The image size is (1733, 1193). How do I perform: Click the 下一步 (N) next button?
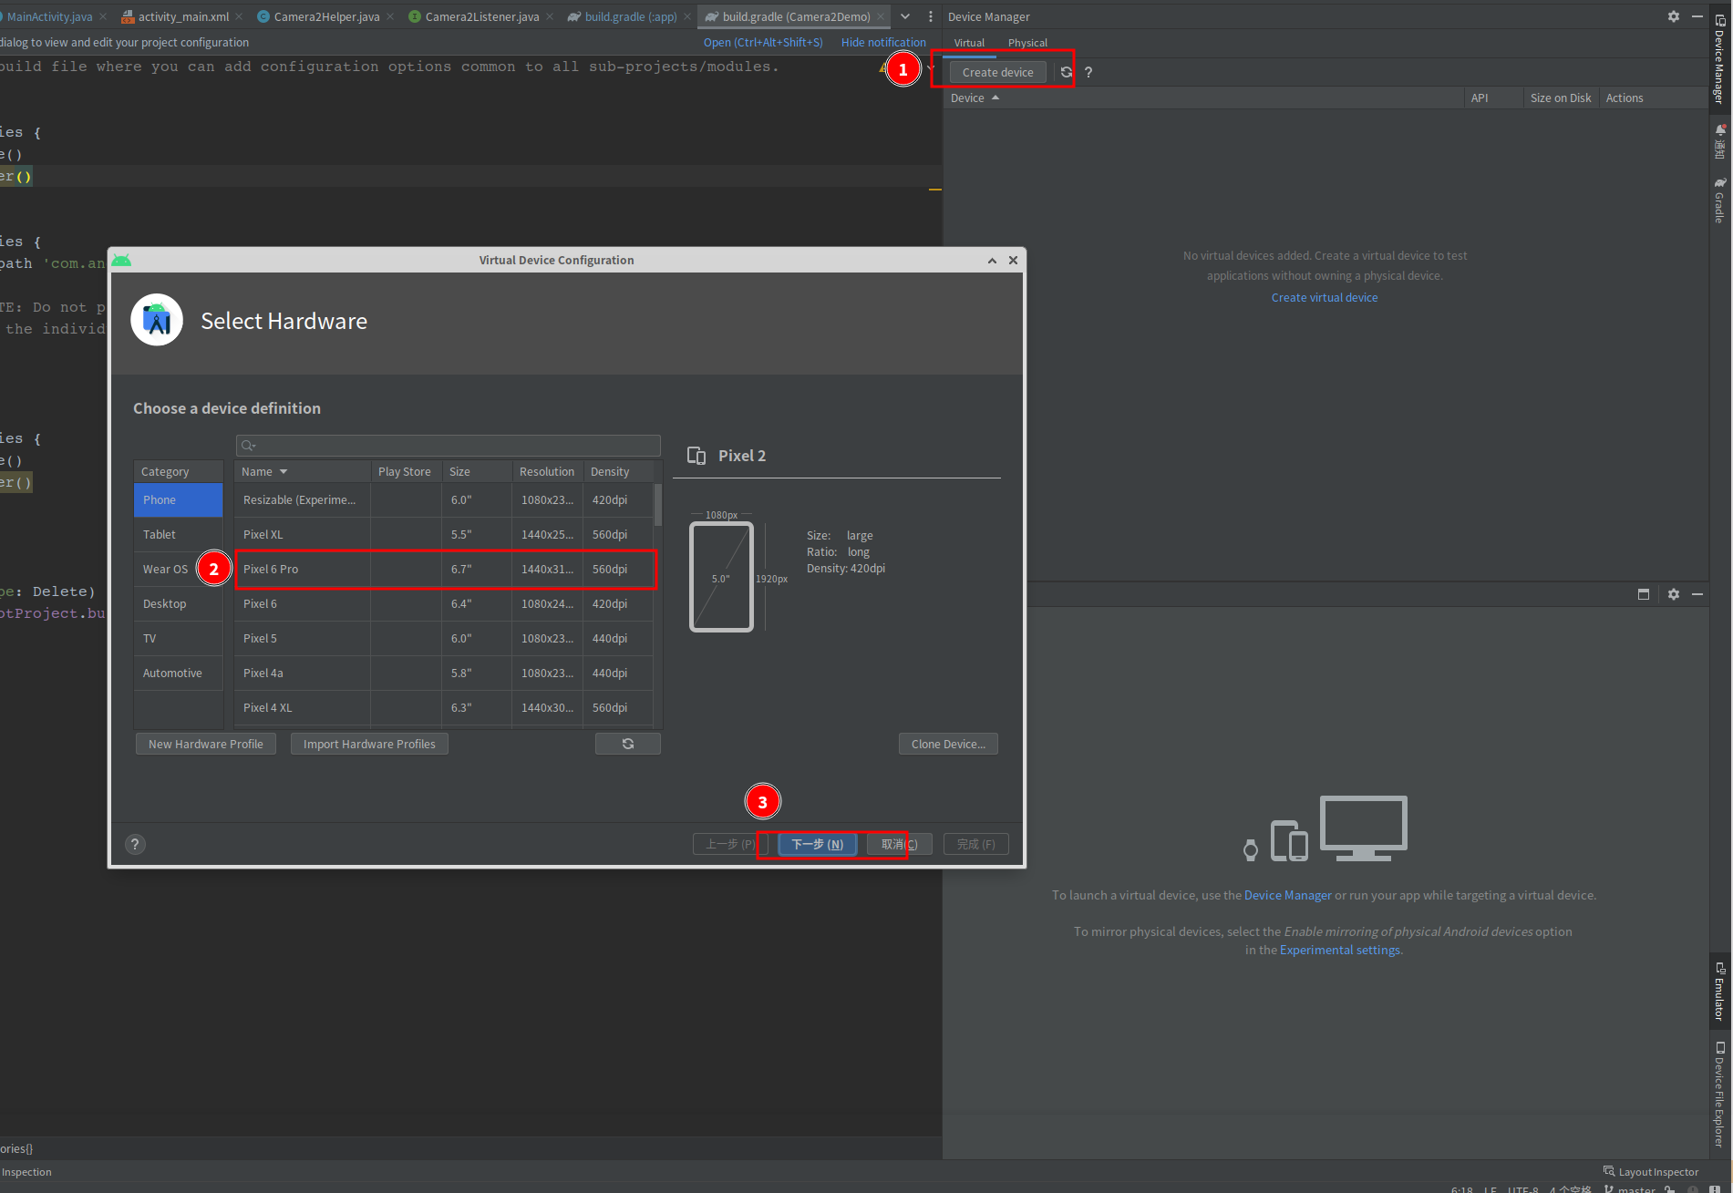pyautogui.click(x=818, y=844)
